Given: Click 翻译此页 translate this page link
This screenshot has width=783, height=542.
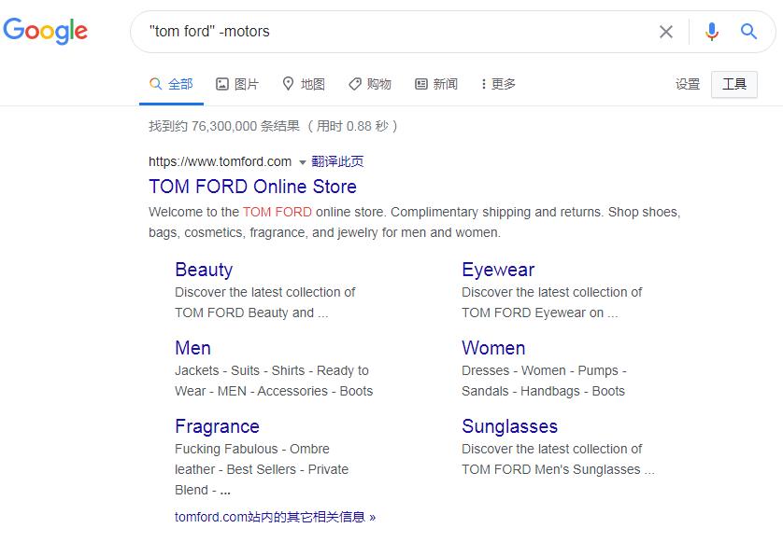Looking at the screenshot, I should pos(337,161).
